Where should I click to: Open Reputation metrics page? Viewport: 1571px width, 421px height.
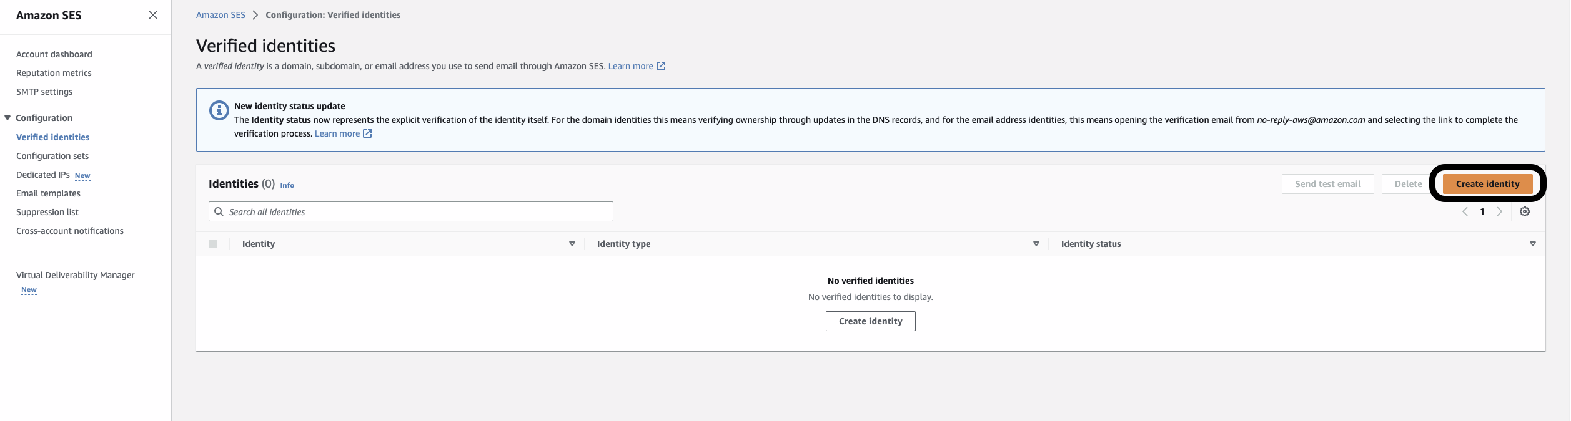(54, 73)
